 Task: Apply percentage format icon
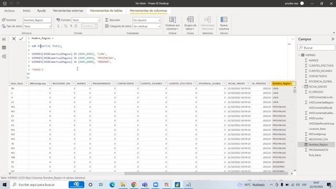[x=66, y=26]
